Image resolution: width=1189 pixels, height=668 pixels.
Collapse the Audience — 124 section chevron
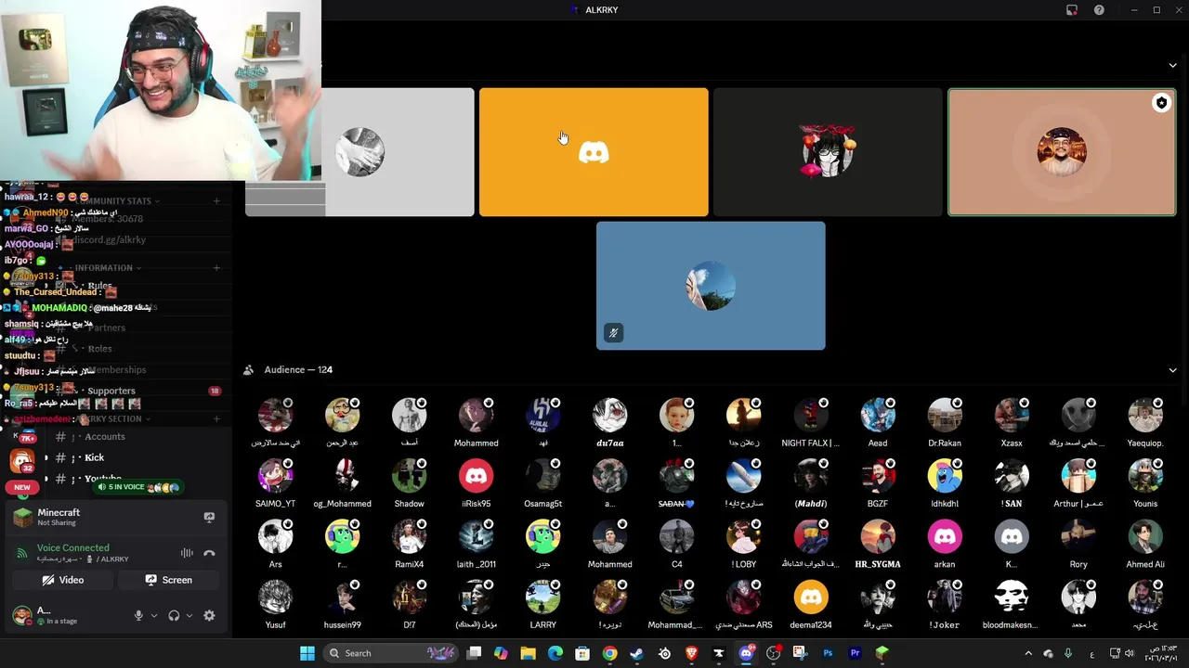(x=1172, y=370)
